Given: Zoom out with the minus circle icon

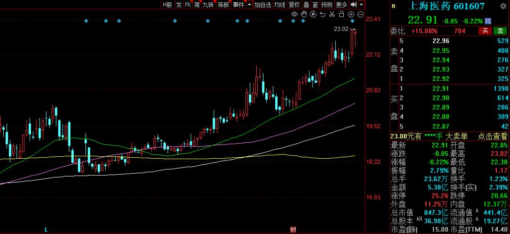Looking at the screenshot, I should (x=360, y=15).
